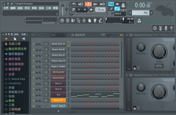Open the 选项 menu
Image resolution: width=176 pixels, height=115 pixels.
pyautogui.click(x=41, y=8)
